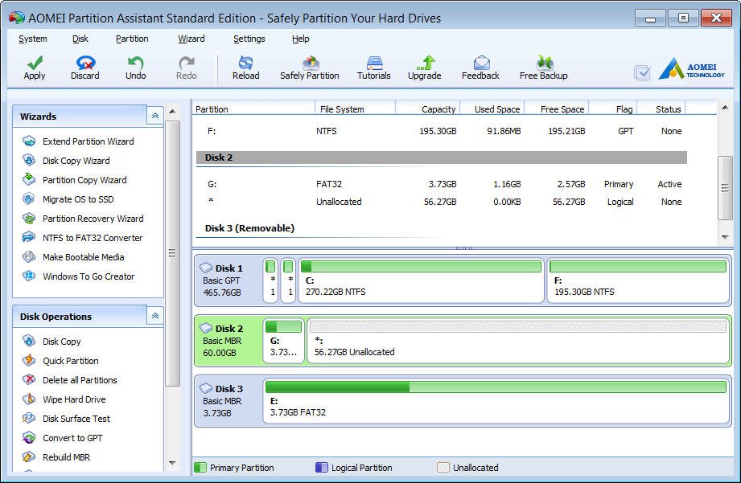Toggle the checkbox icon beside AOMEI logo
This screenshot has height=483, width=741.
point(642,73)
